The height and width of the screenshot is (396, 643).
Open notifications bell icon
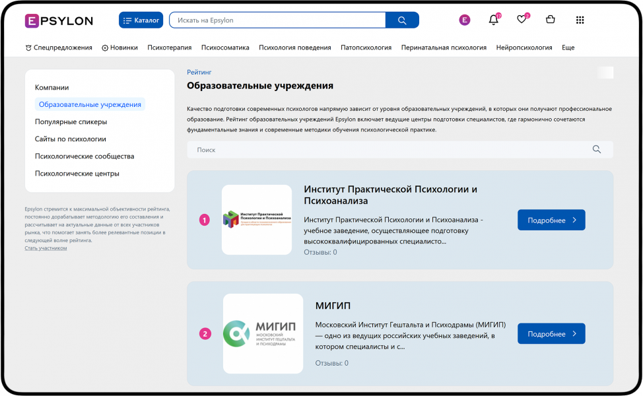[494, 19]
